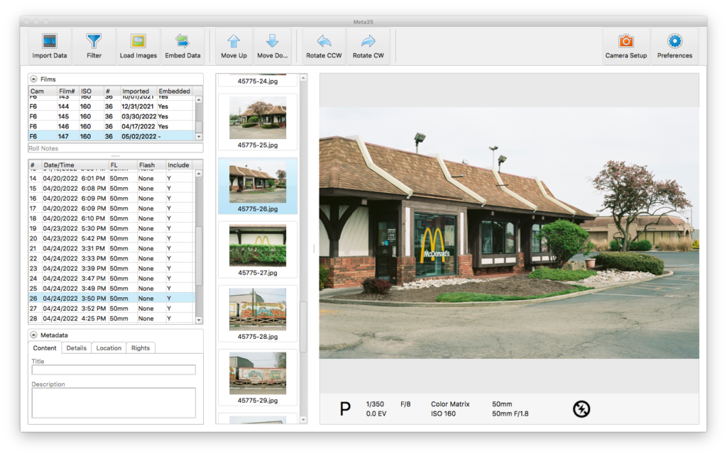Select frame 18 taken at 6:10 PM

pyautogui.click(x=111, y=218)
